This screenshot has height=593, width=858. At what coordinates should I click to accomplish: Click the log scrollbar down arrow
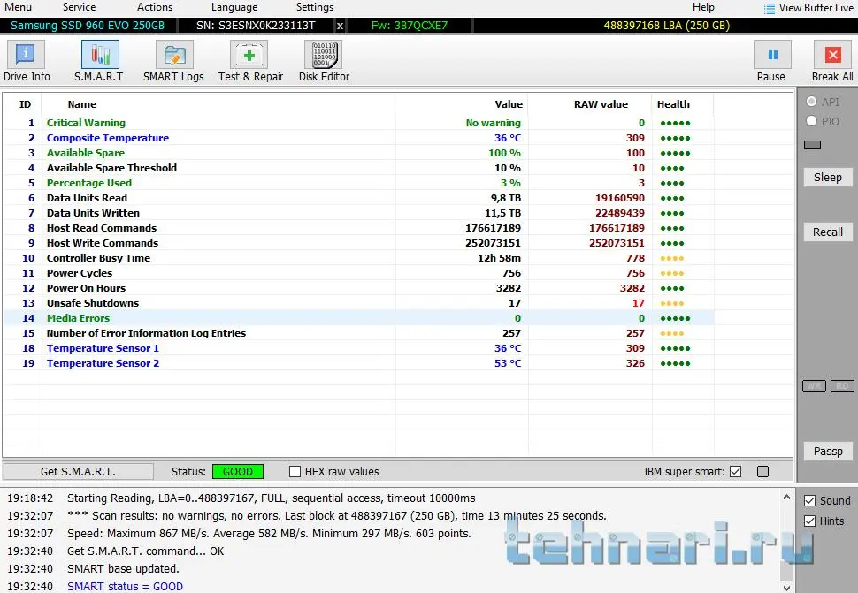click(x=786, y=587)
